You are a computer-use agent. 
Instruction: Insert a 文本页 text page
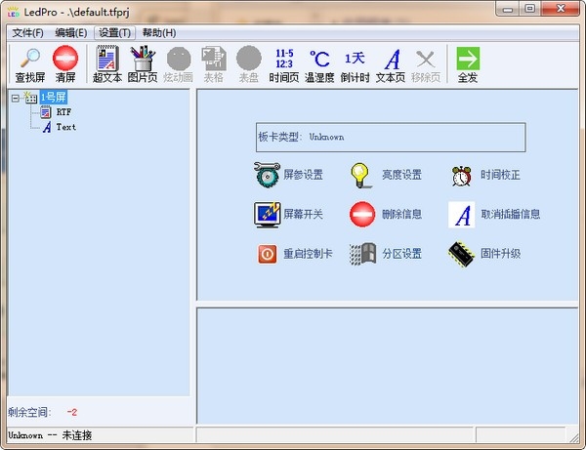pos(390,64)
